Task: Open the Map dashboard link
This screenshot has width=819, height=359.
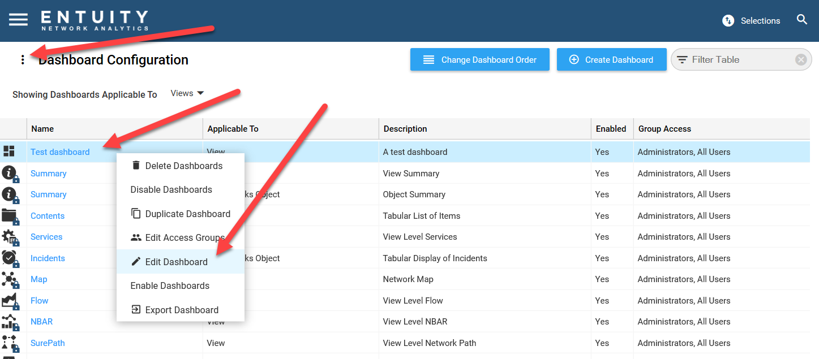Action: 39,279
